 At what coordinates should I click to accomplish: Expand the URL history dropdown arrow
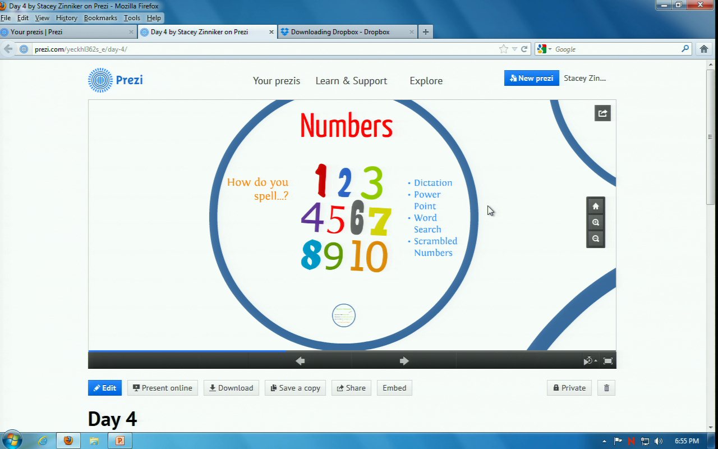pos(514,49)
